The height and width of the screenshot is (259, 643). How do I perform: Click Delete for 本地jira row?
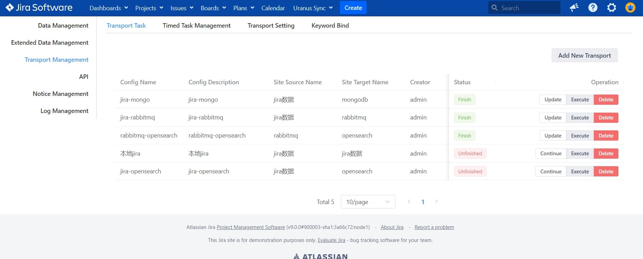click(606, 154)
